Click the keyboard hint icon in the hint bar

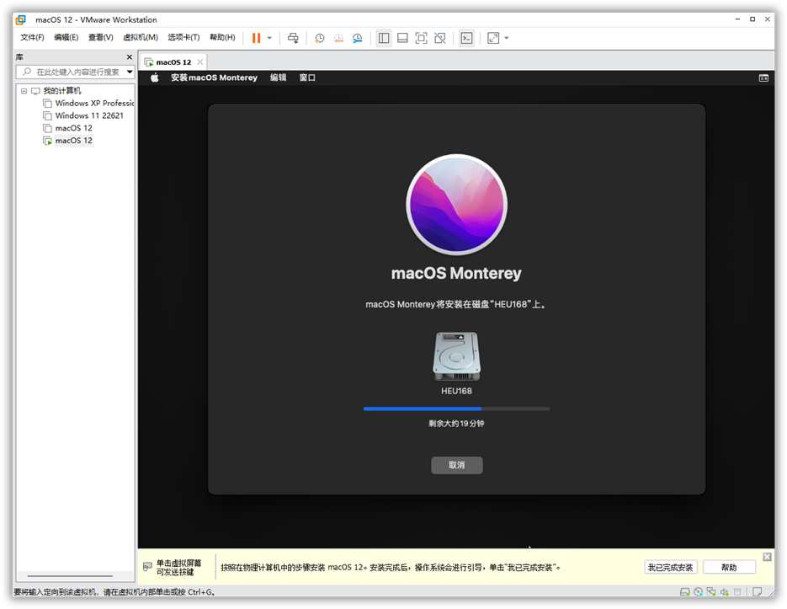pyautogui.click(x=147, y=567)
